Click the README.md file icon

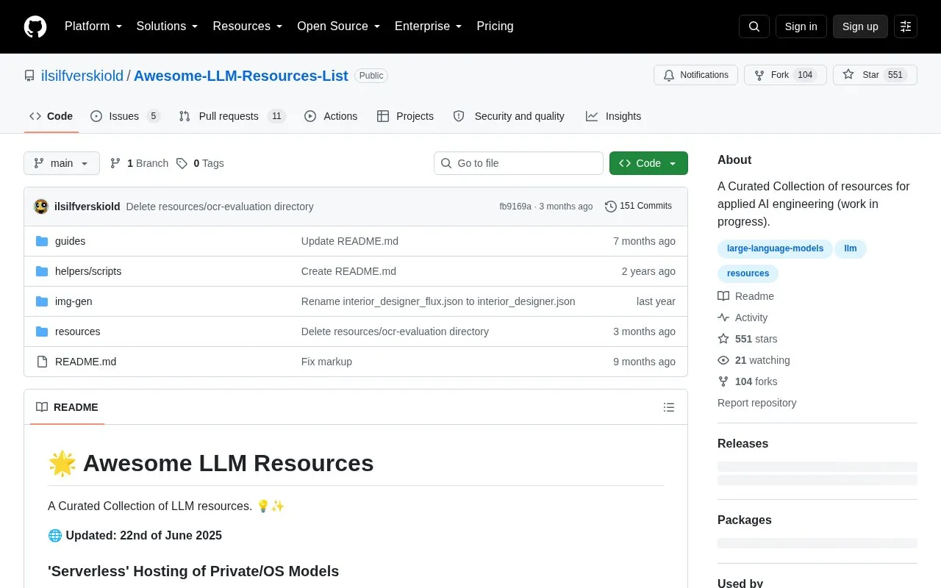pos(42,362)
